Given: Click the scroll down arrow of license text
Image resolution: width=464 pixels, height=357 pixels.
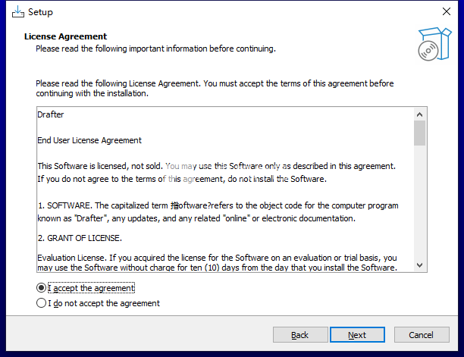Looking at the screenshot, I should tap(419, 265).
